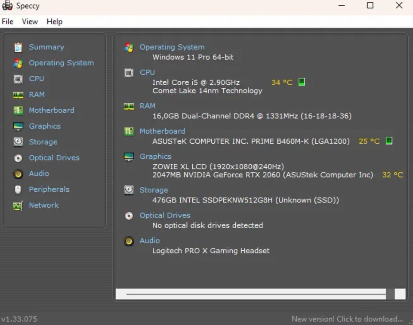Click the horizontal scrollbar thumb at bottom
This screenshot has width=413, height=325.
pos(390,294)
